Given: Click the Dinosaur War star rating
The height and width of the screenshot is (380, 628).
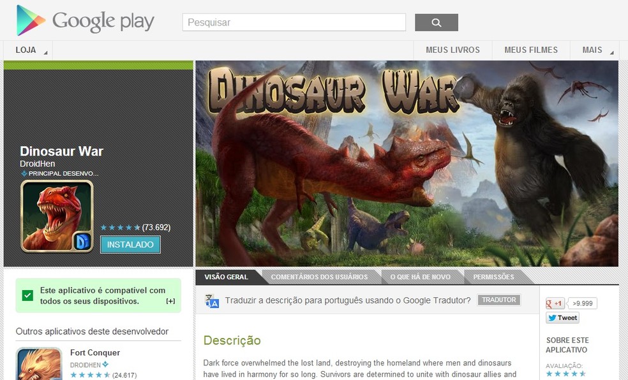Looking at the screenshot, I should coord(120,228).
